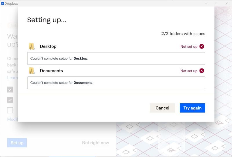
Task: Choose the Not right now link
Action: (95, 143)
